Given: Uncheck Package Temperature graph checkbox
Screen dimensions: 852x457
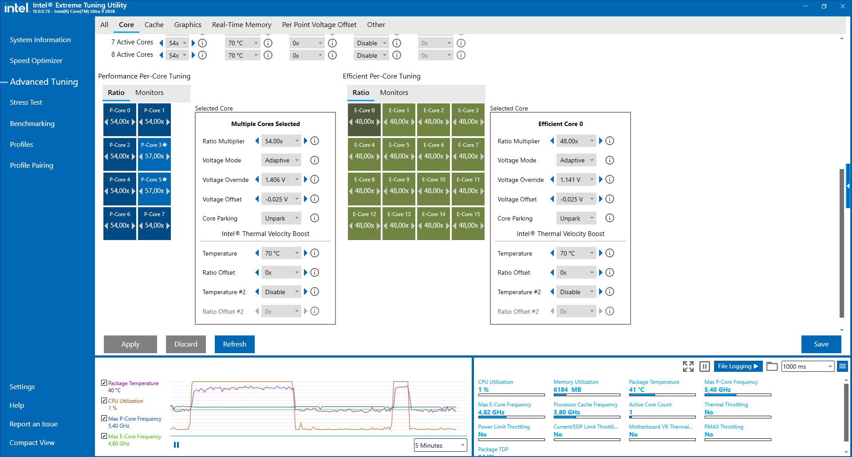Looking at the screenshot, I should 104,383.
